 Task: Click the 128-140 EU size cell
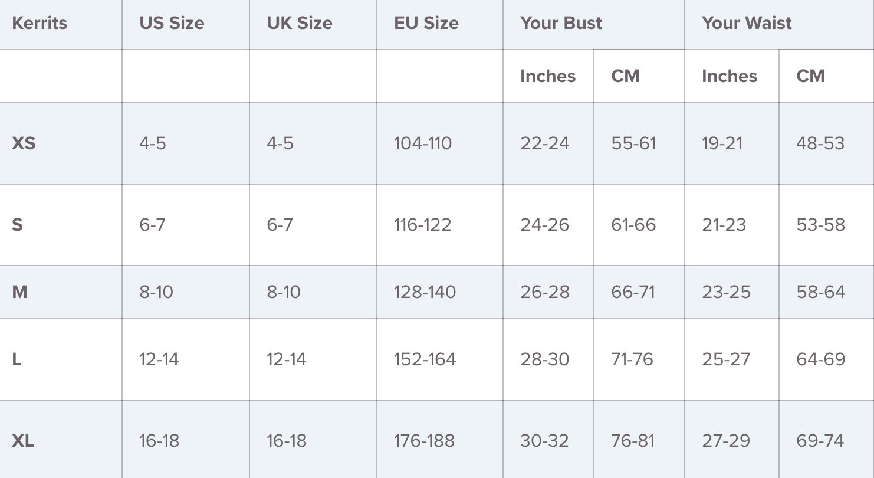[x=425, y=292]
